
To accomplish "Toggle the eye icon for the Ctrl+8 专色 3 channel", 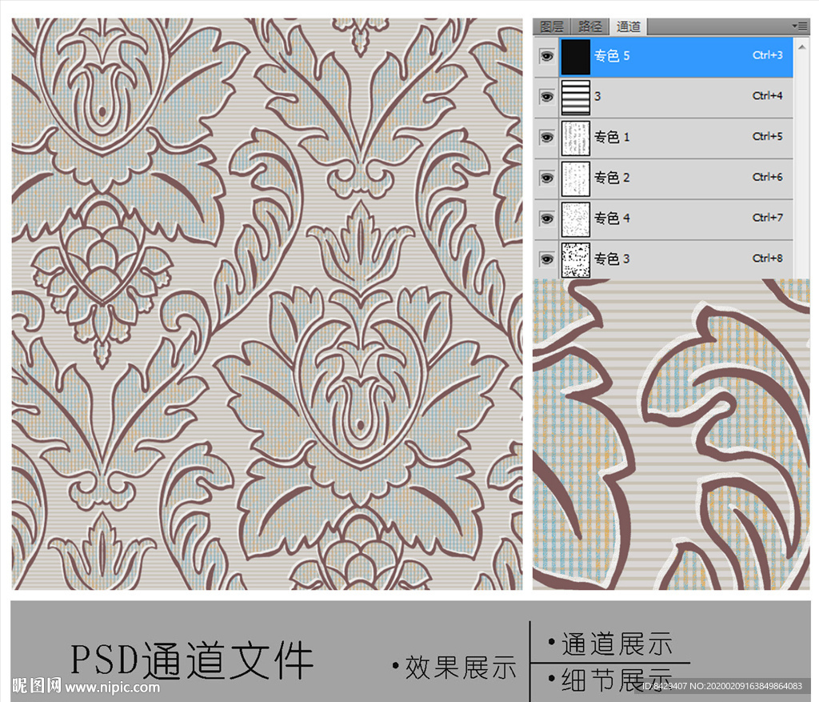I will (546, 259).
